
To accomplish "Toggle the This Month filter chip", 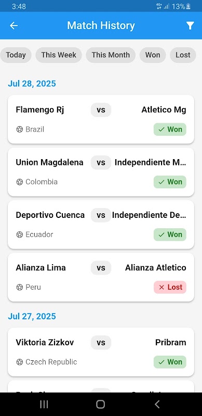I will point(111,55).
